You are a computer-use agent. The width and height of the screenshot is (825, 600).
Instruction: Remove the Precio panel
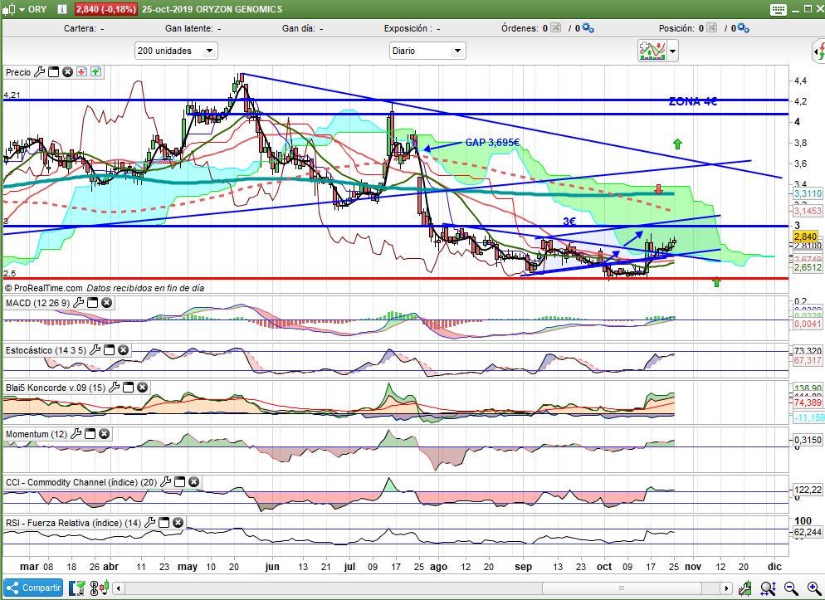pyautogui.click(x=67, y=72)
